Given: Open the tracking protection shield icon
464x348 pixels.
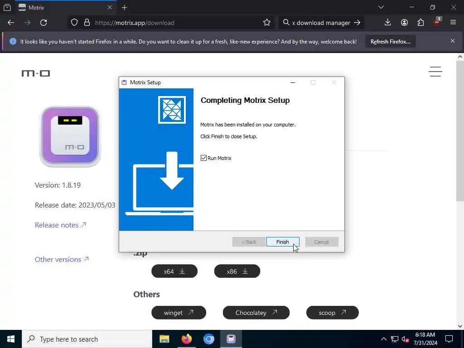Looking at the screenshot, I should tap(74, 23).
